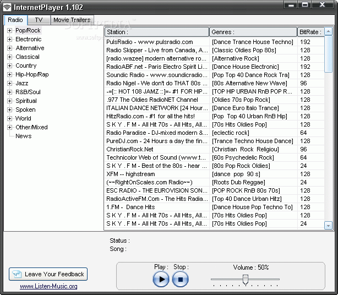Select the Jazz tree label
This screenshot has width=338, height=295.
click(x=22, y=83)
